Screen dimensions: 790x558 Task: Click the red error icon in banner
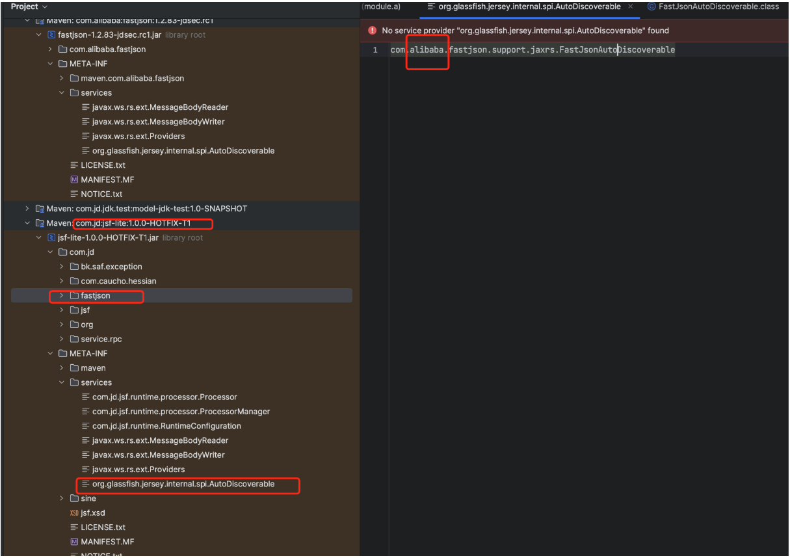pyautogui.click(x=373, y=31)
